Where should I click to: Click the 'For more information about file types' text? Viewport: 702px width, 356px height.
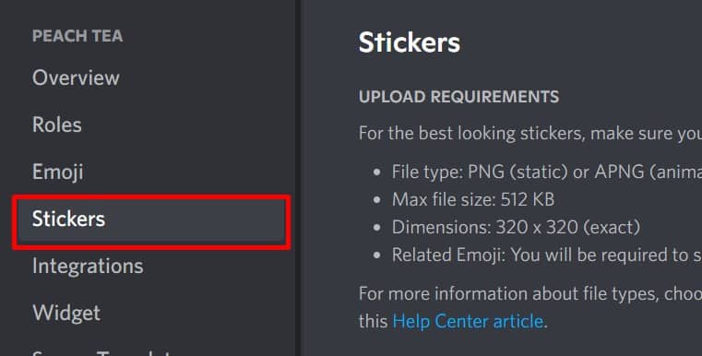tap(530, 294)
